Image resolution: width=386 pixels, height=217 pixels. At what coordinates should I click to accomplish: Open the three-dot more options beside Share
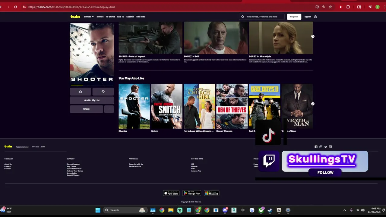tap(109, 109)
